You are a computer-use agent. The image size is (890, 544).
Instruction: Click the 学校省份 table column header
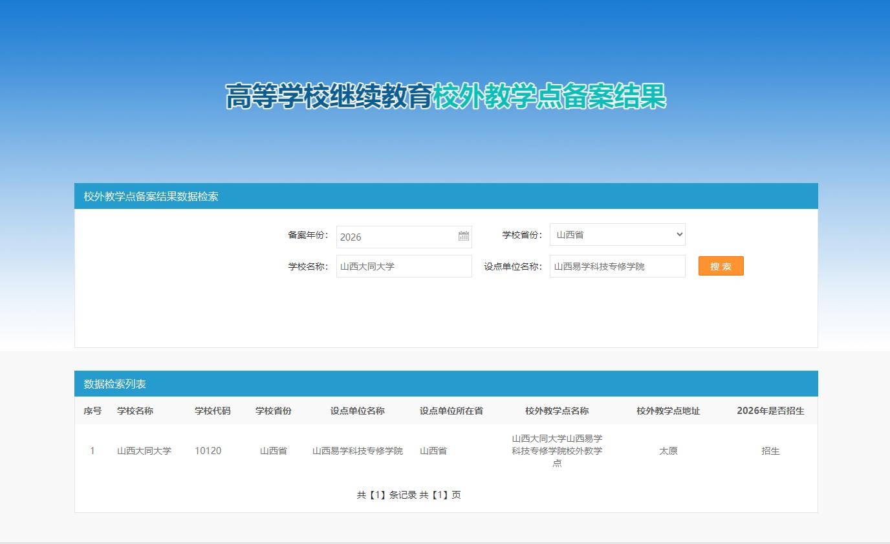click(x=274, y=411)
